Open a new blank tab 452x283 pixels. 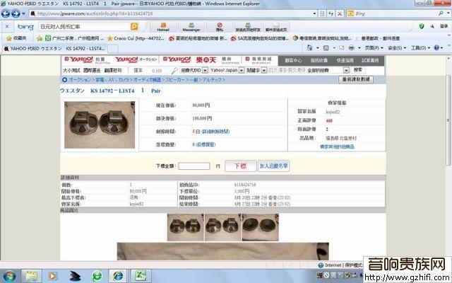[112, 49]
